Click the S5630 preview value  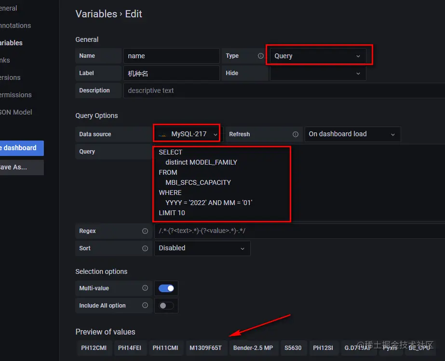point(293,348)
